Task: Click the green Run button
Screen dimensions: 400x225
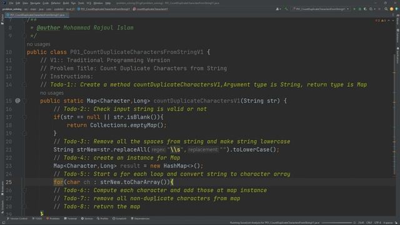Action: (354, 9)
